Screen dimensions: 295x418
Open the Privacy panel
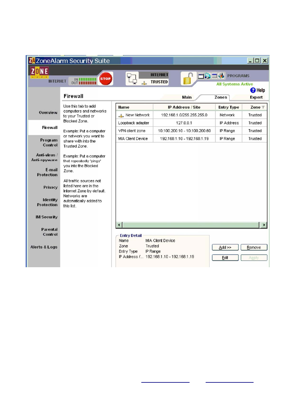click(51, 187)
